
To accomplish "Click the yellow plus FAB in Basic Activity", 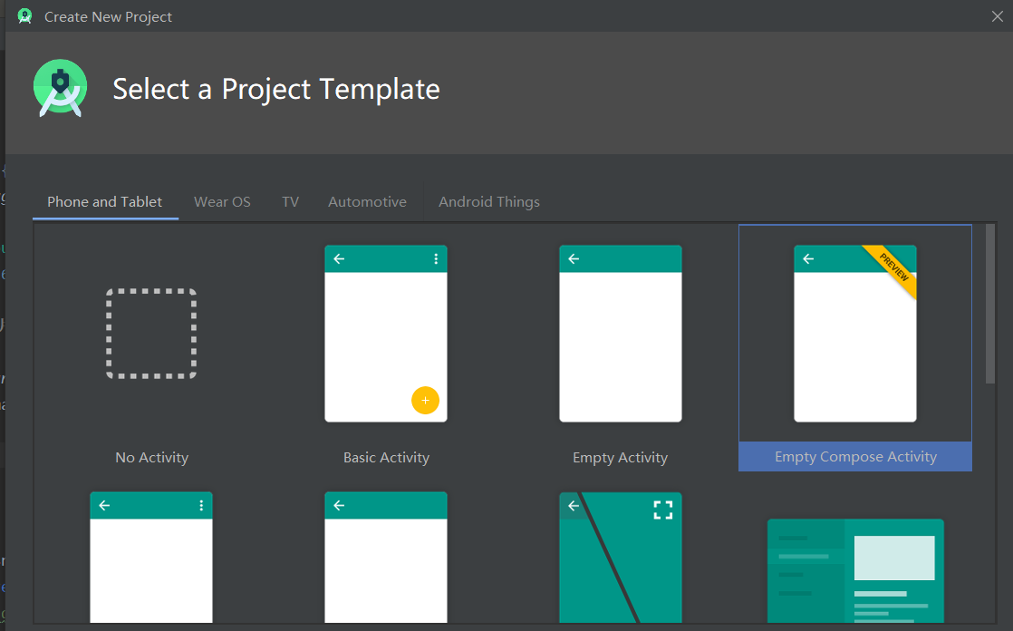I will [x=425, y=400].
